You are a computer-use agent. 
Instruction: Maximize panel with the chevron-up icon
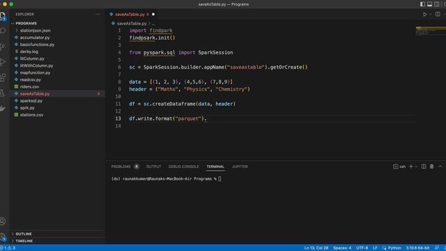440,167
